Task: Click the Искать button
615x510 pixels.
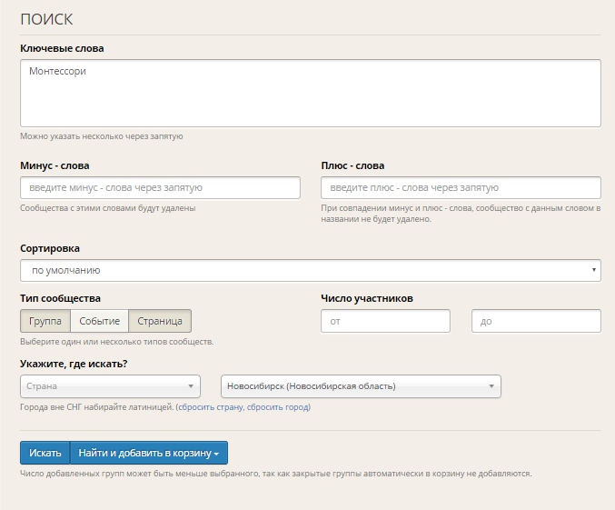Action: [x=45, y=453]
